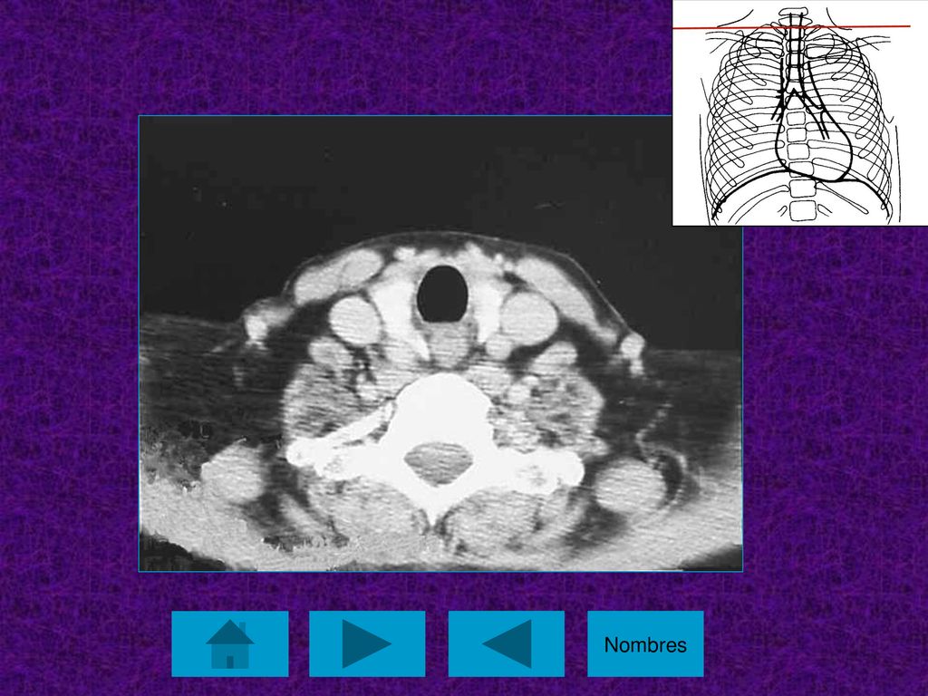Advance with the right-pointing arrow button
Screen dimensions: 928x696
(x=367, y=643)
